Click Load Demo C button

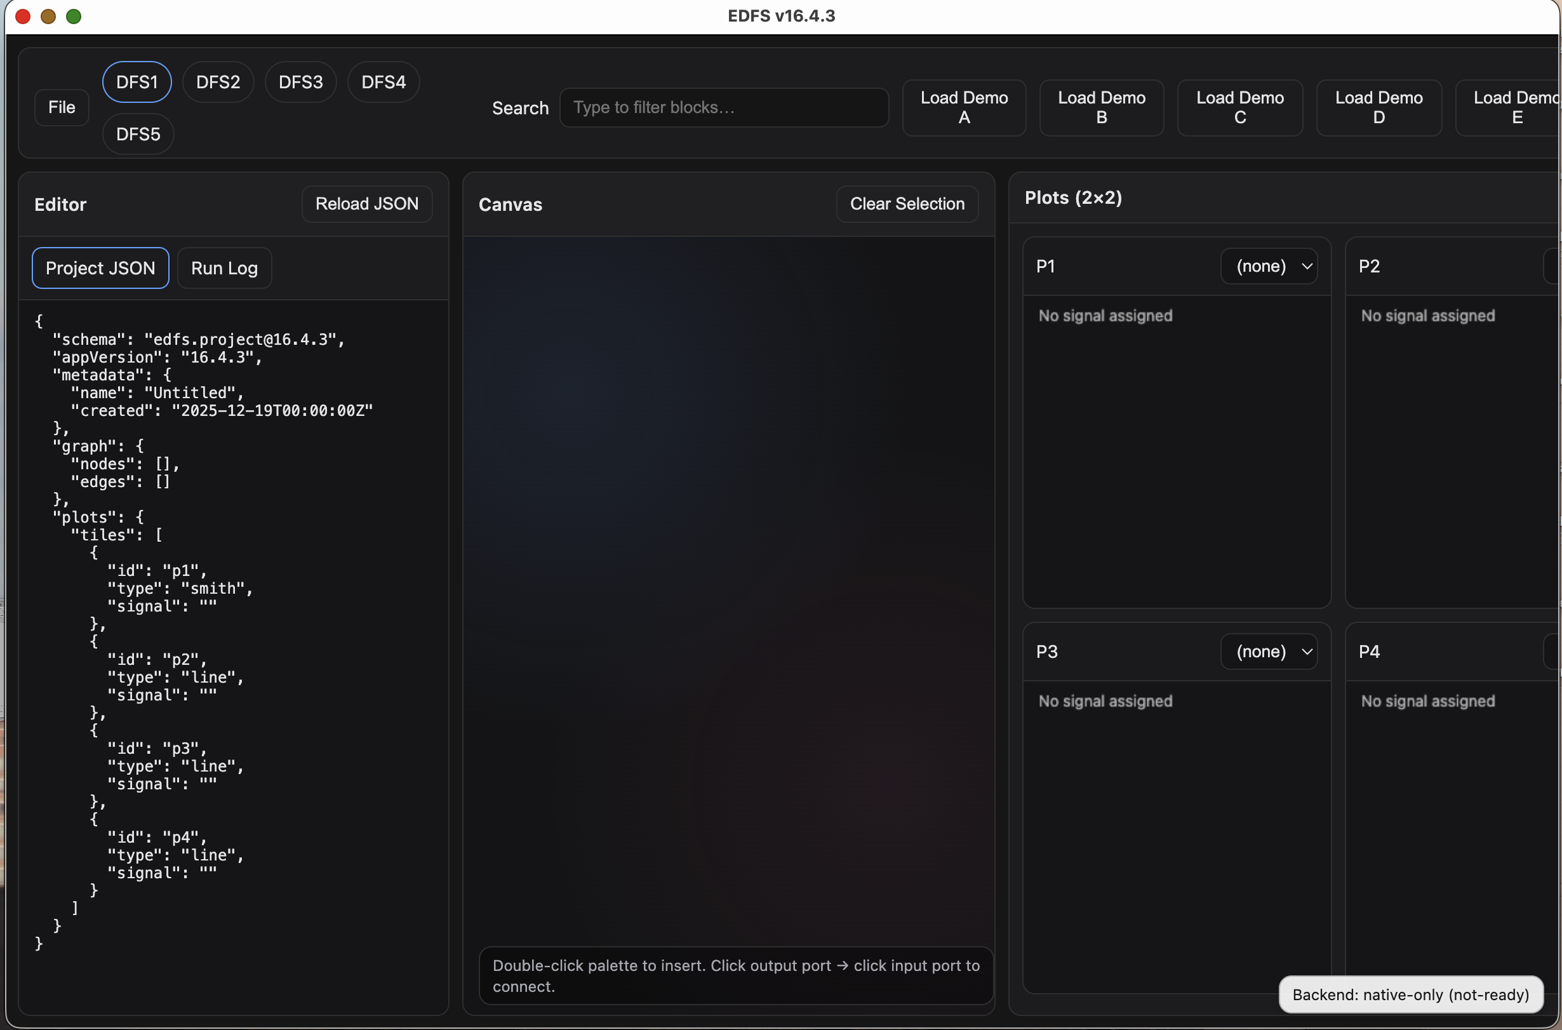click(x=1239, y=108)
